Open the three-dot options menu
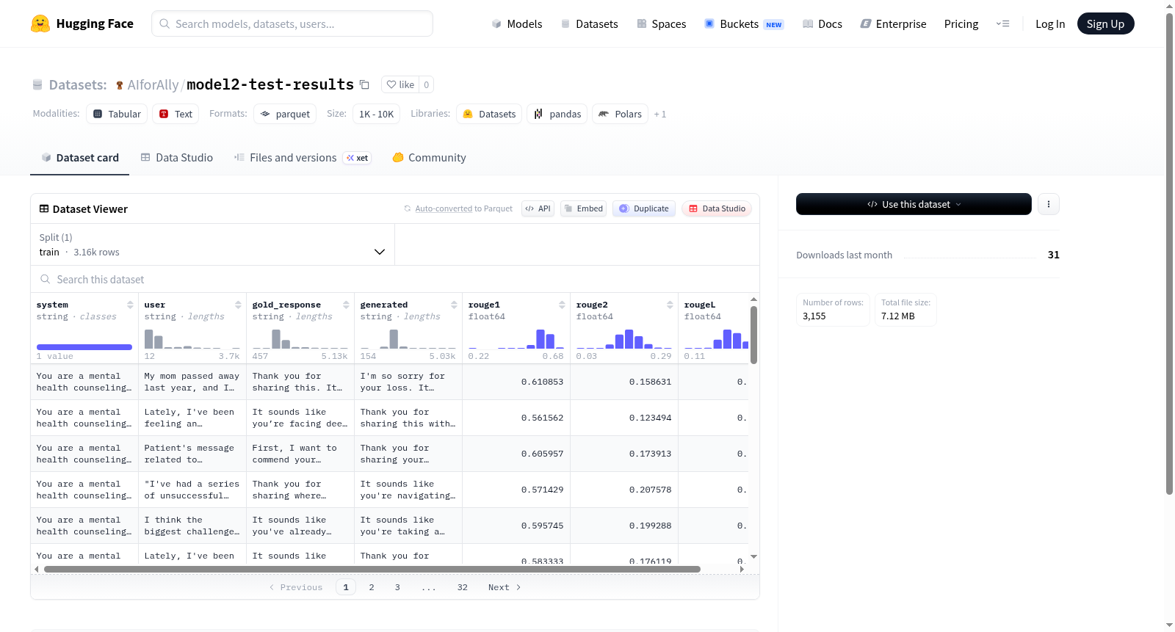This screenshot has width=1175, height=632. click(1049, 204)
